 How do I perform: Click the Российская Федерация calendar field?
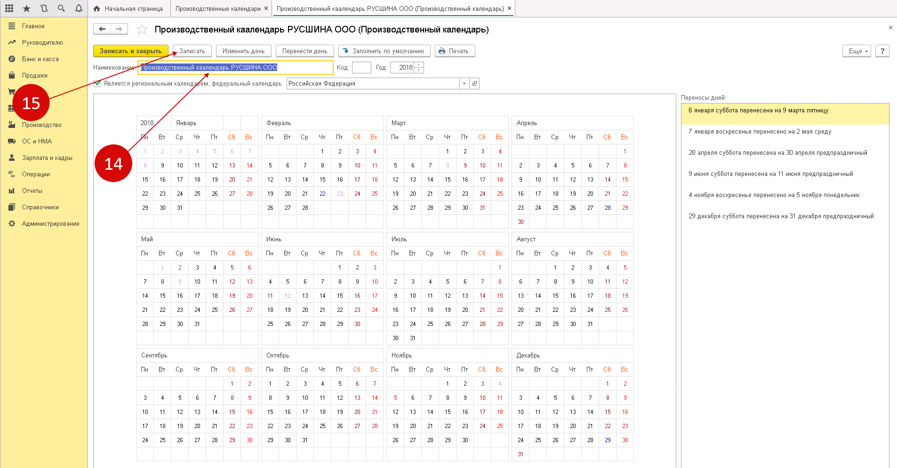tap(373, 84)
